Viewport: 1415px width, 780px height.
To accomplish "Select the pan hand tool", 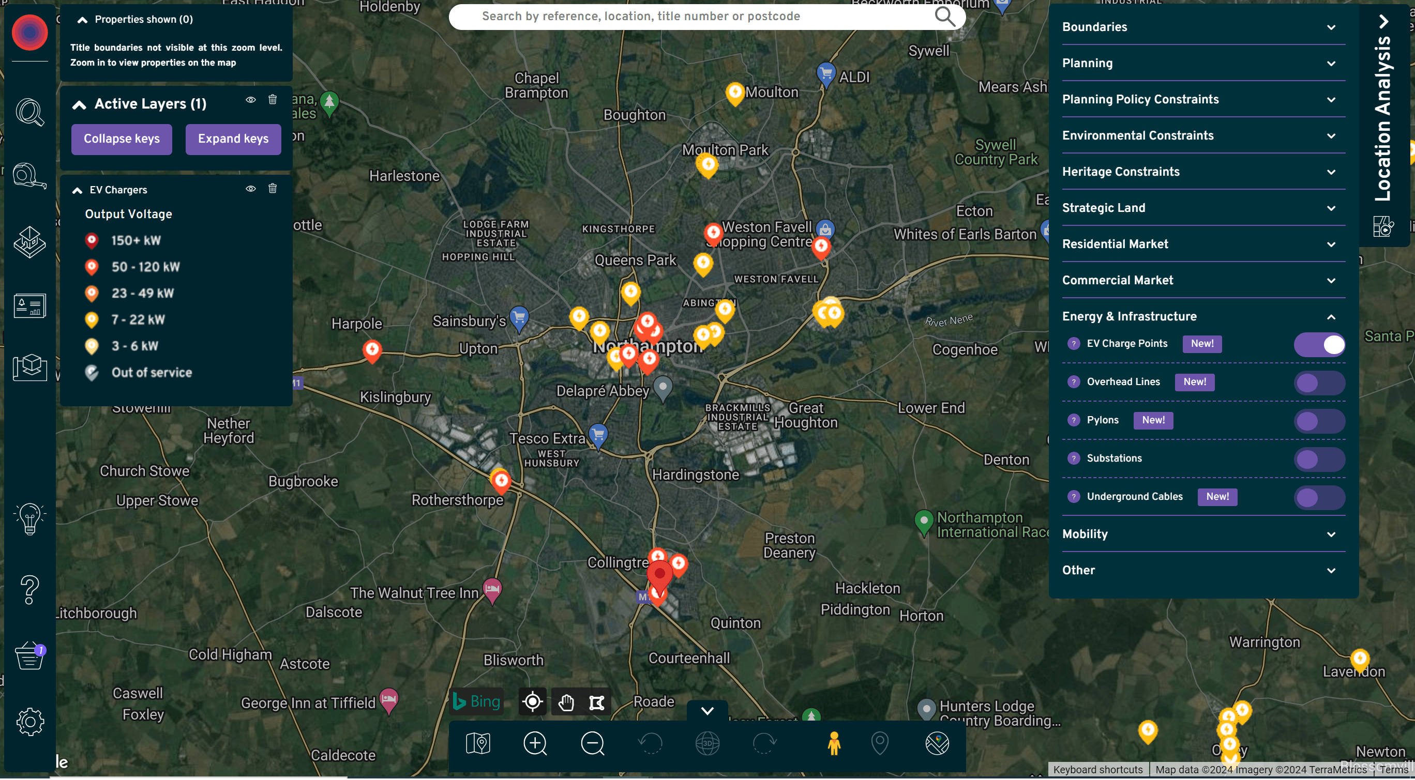I will 566,702.
